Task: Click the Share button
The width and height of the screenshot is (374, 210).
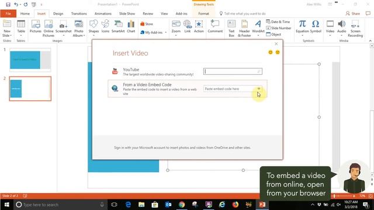Action: (353, 13)
